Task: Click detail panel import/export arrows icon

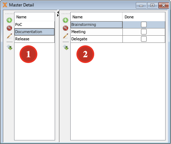Action: click(66, 47)
